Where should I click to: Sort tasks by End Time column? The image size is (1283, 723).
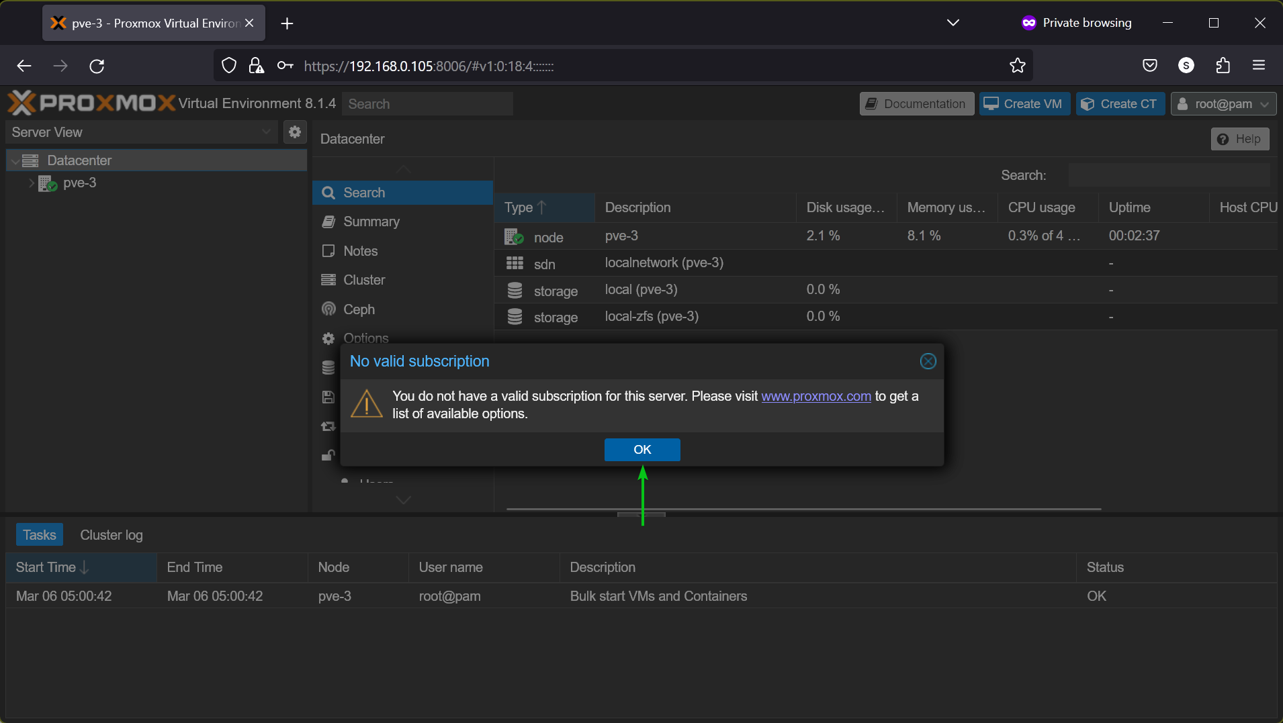point(232,567)
